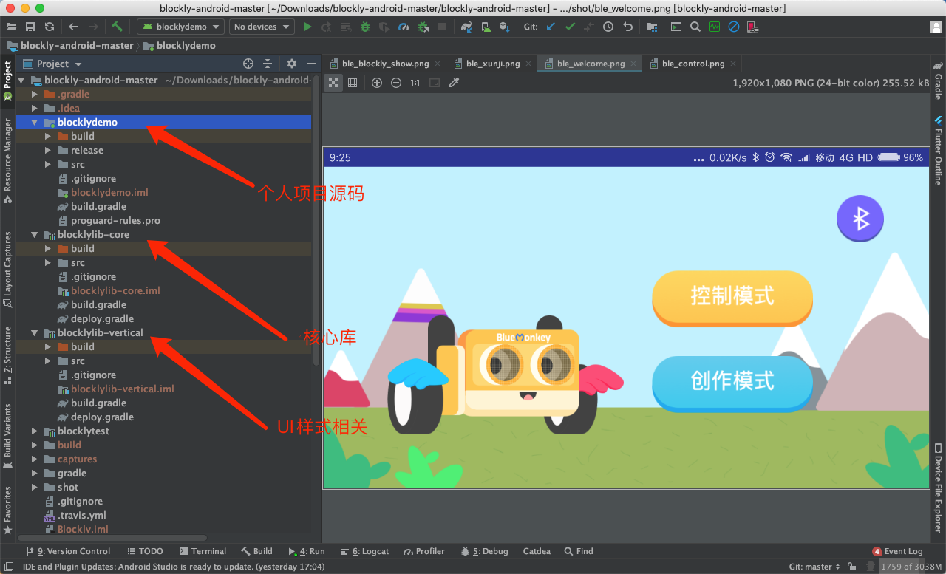Switch to the ble_xunji.png tab
The height and width of the screenshot is (574, 946).
pos(491,64)
